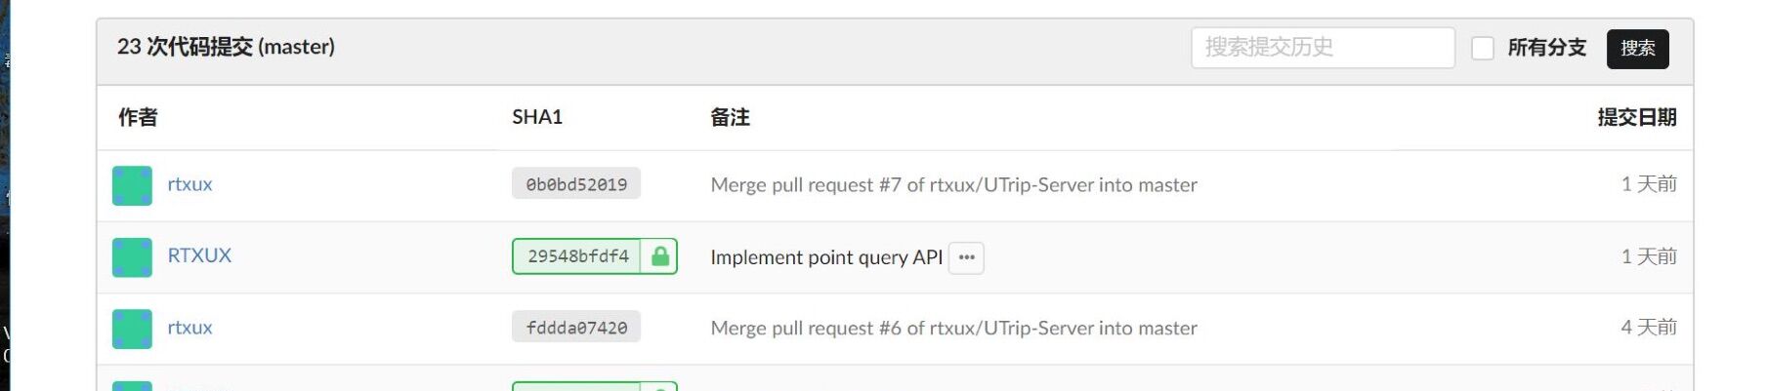Screen dimensions: 1767x391
Task: Open commit SHA 0b0bd52019
Action: 575,184
